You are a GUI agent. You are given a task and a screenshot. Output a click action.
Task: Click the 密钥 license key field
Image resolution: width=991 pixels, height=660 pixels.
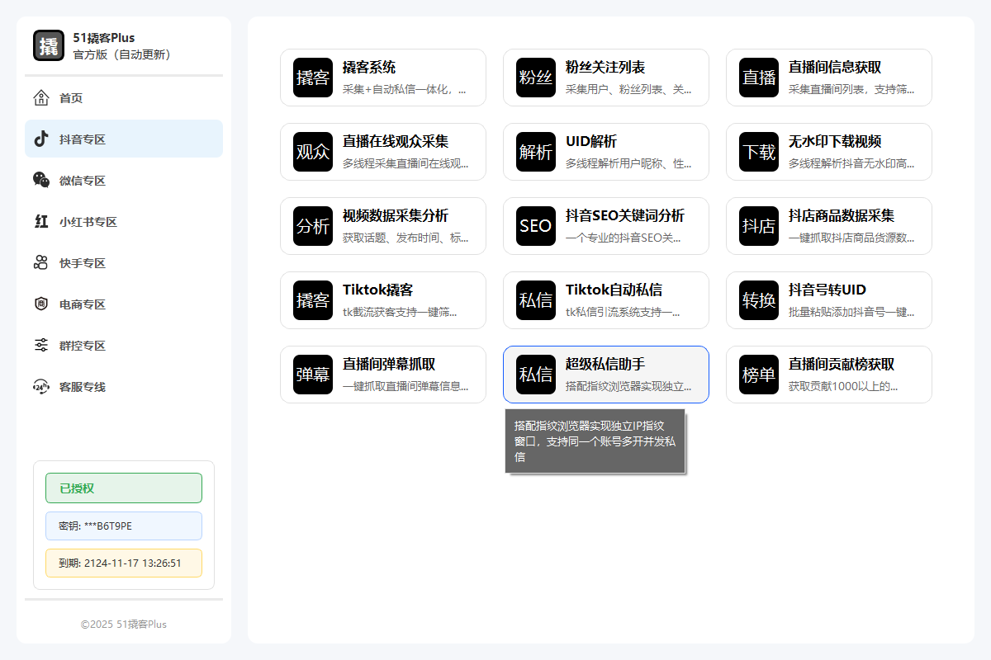coord(124,526)
